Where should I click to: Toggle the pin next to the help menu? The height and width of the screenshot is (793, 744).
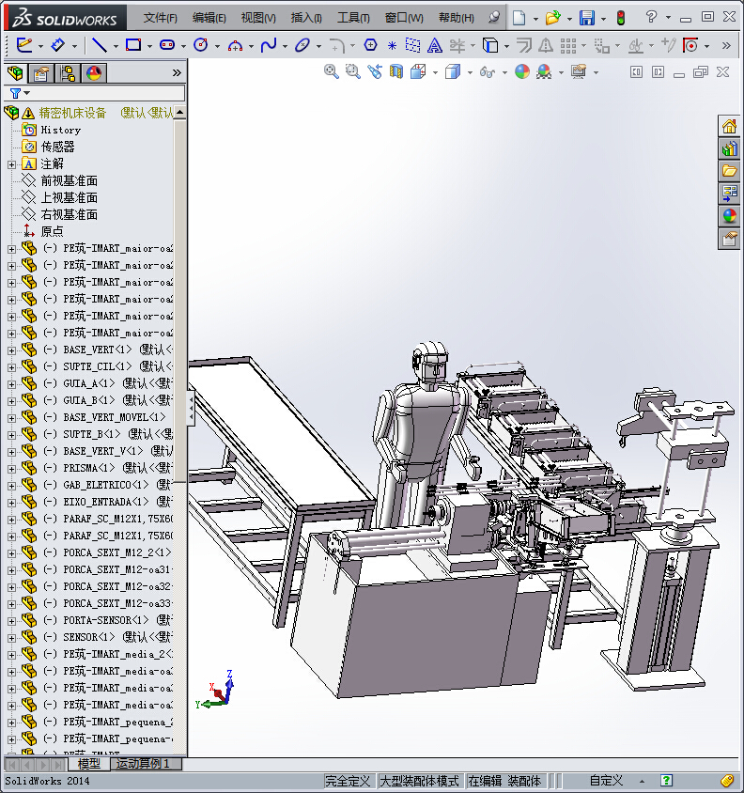pyautogui.click(x=494, y=18)
